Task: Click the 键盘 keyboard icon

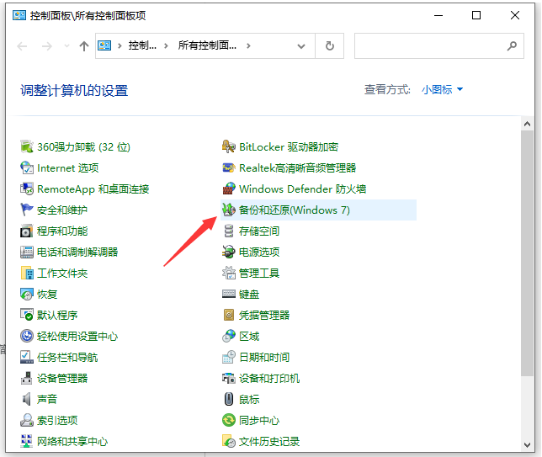Action: coord(228,295)
